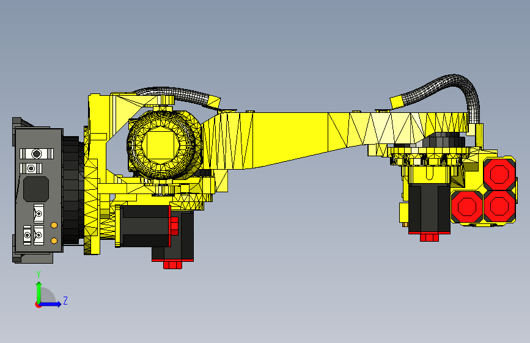This screenshot has height=343, width=530.
Task: Click the upper orange hexagonal indicator on gray box
Action: pyautogui.click(x=54, y=225)
